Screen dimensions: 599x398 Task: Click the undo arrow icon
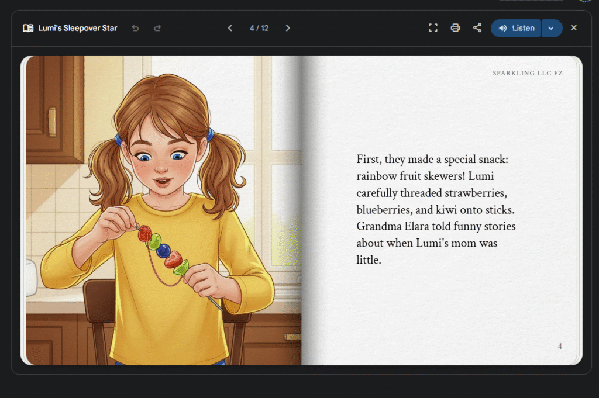click(x=136, y=28)
